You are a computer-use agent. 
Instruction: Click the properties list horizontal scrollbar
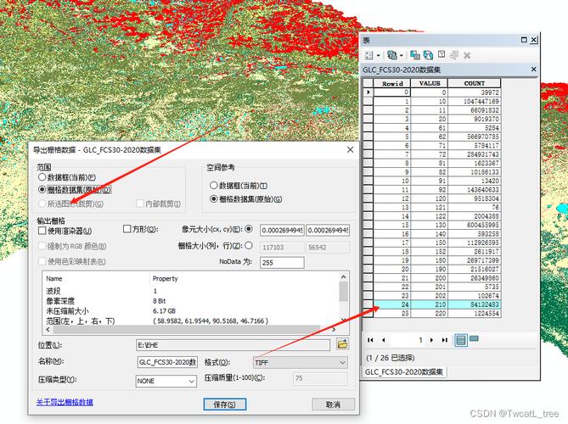point(192,330)
